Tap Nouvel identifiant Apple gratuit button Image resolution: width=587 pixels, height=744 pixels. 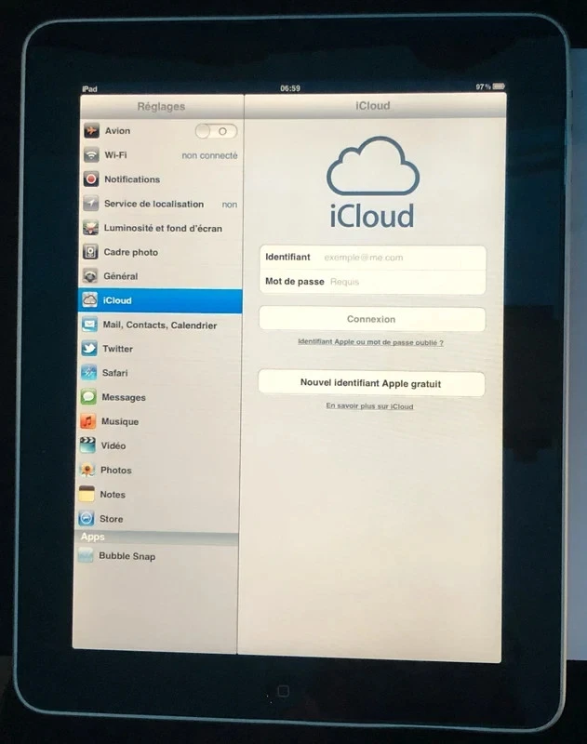[x=371, y=383]
